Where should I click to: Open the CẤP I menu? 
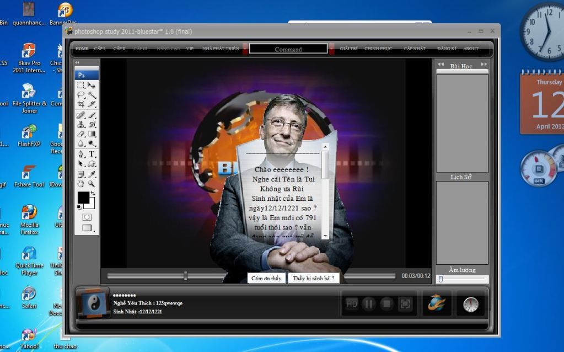(x=100, y=49)
